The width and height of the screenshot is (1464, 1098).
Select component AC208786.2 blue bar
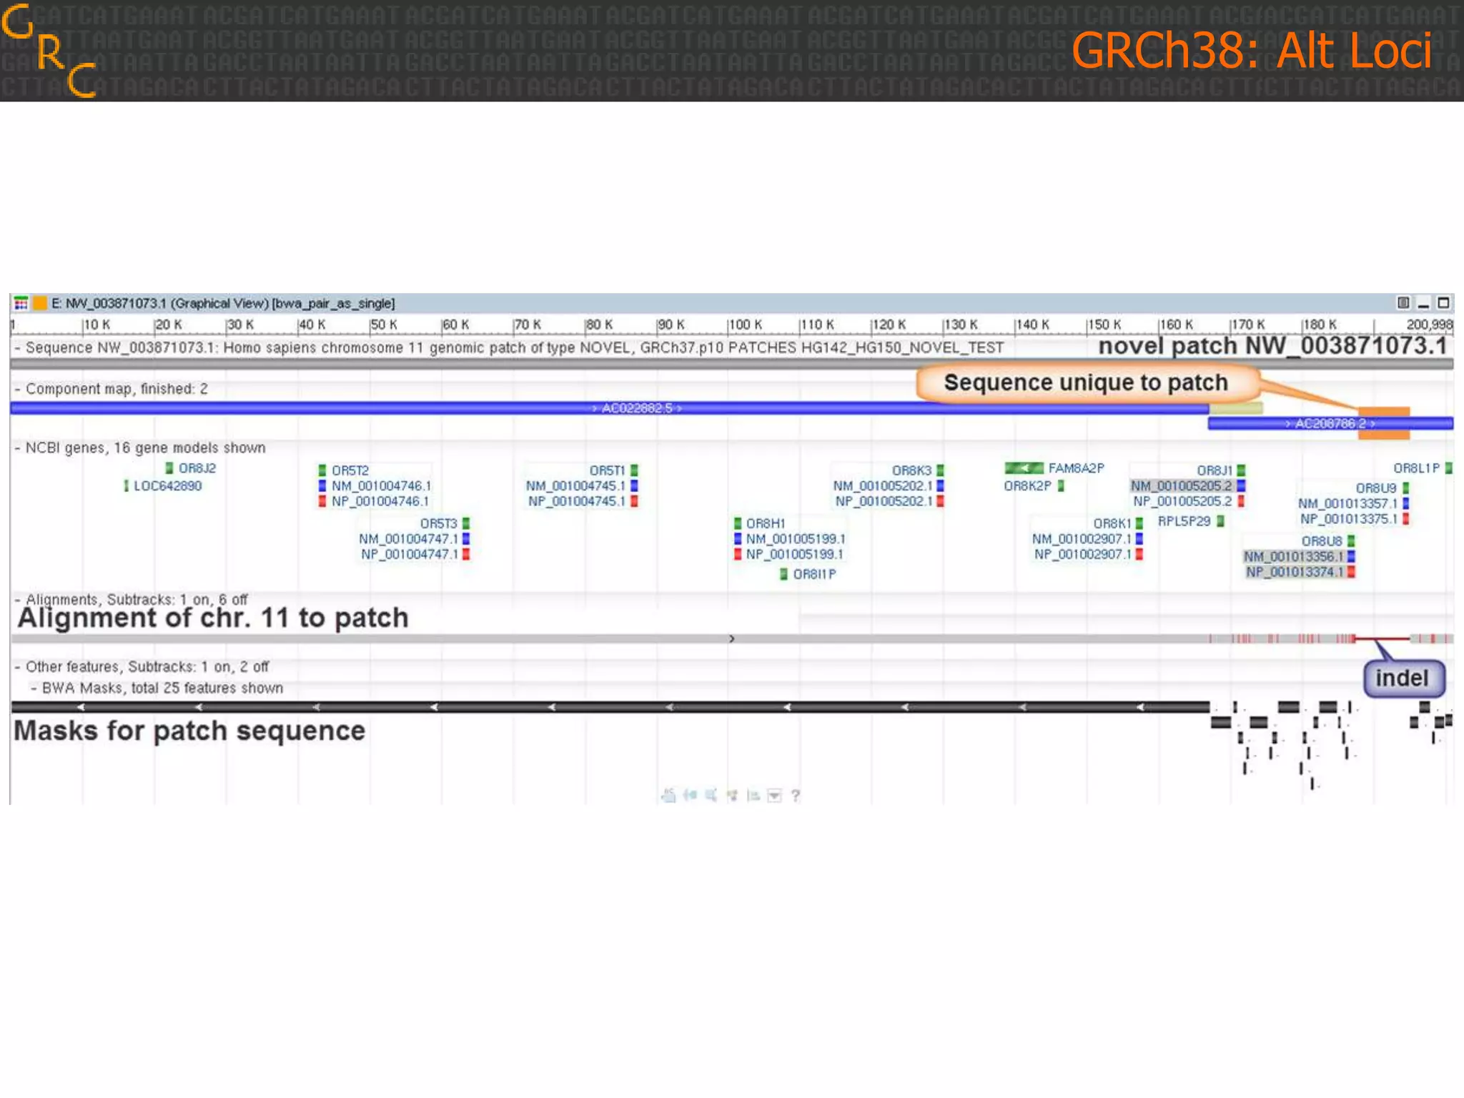(1330, 423)
